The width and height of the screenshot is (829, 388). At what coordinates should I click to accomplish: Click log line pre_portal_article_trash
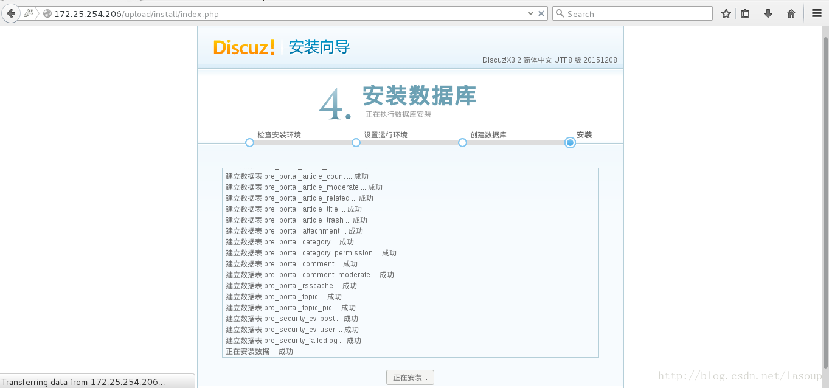[296, 220]
